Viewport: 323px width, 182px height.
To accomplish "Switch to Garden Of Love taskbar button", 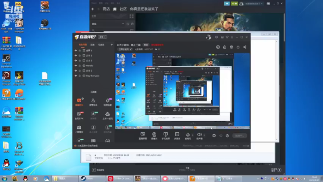I will tap(120, 178).
